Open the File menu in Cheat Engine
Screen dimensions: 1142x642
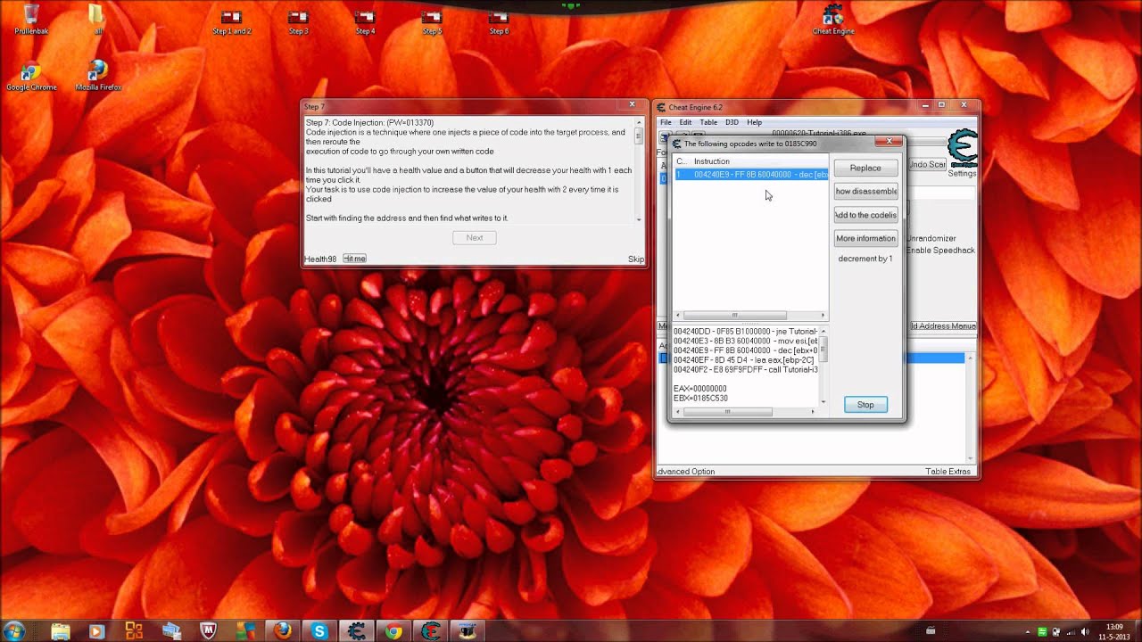click(666, 122)
